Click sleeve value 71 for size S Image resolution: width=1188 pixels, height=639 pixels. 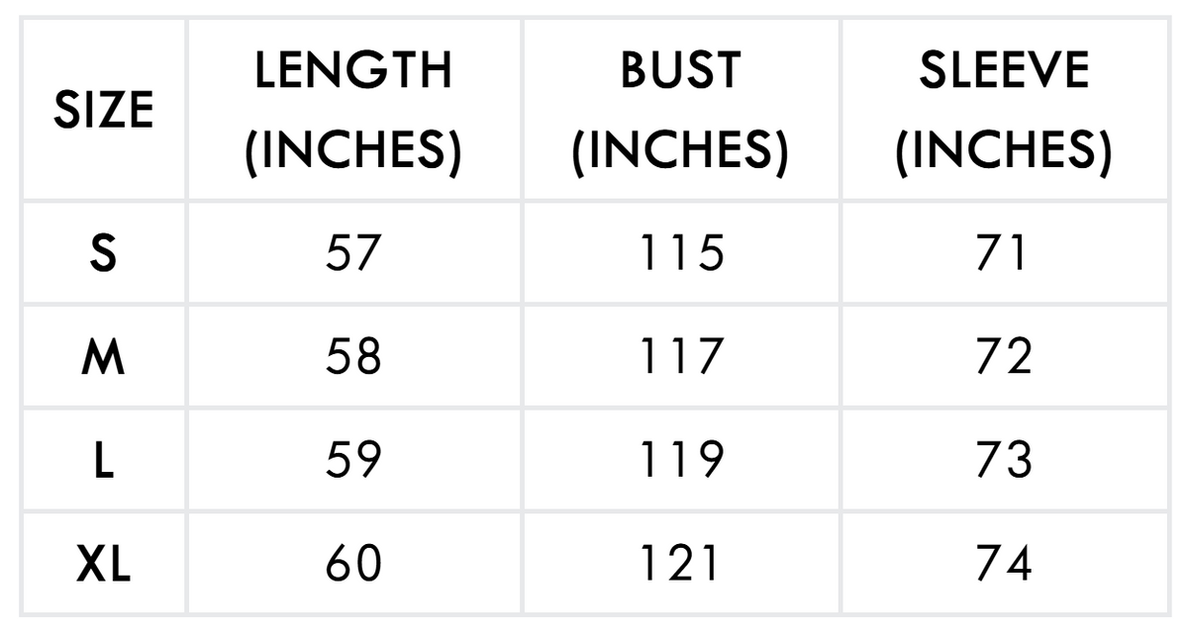point(1004,253)
